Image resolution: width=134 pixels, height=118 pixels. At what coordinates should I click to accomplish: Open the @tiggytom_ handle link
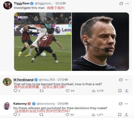(43, 3)
